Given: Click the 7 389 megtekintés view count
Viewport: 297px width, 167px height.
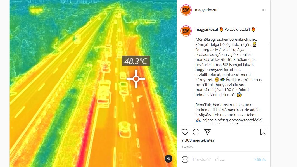Looking at the screenshot, I should click(x=198, y=140).
